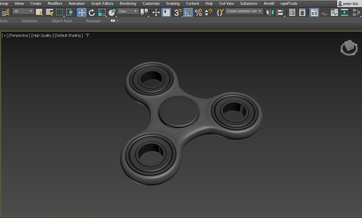Image resolution: width=362 pixels, height=218 pixels.
Task: Enable the Percent Snap toggle
Action: coord(199,12)
